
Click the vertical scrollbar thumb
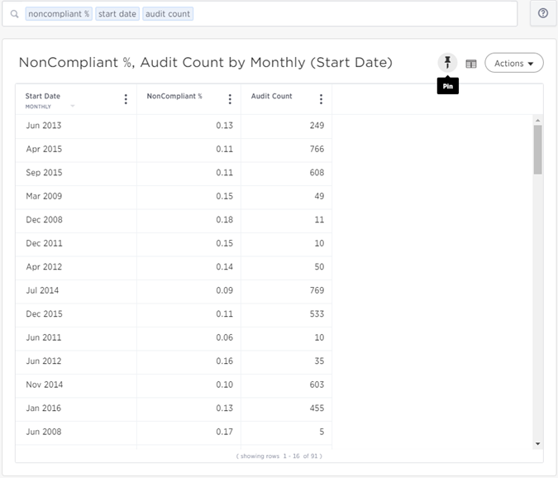pyautogui.click(x=537, y=150)
